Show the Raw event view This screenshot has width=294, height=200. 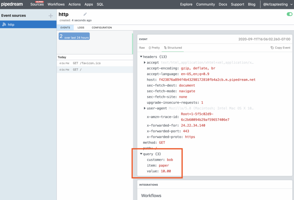[x=142, y=48]
